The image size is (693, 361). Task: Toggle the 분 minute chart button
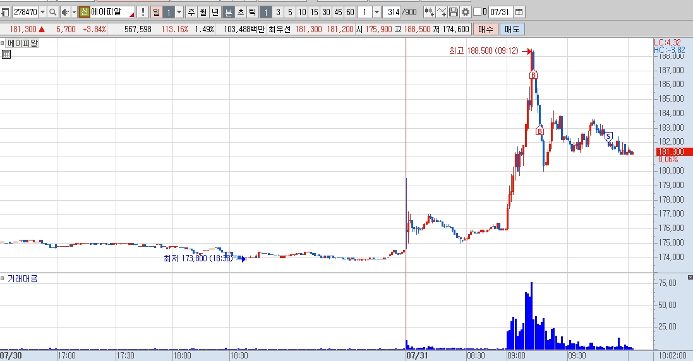[x=228, y=13]
